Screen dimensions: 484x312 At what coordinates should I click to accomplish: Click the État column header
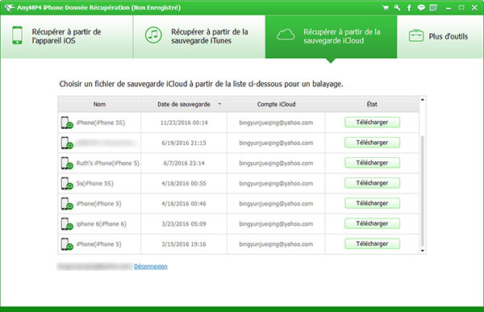pyautogui.click(x=372, y=104)
